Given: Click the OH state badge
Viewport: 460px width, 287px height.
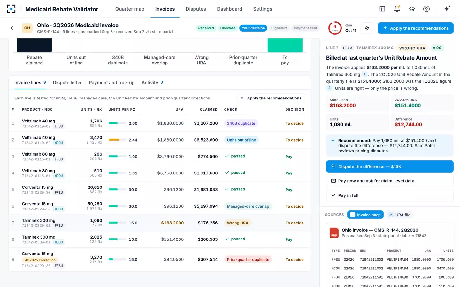Looking at the screenshot, I should point(27,28).
